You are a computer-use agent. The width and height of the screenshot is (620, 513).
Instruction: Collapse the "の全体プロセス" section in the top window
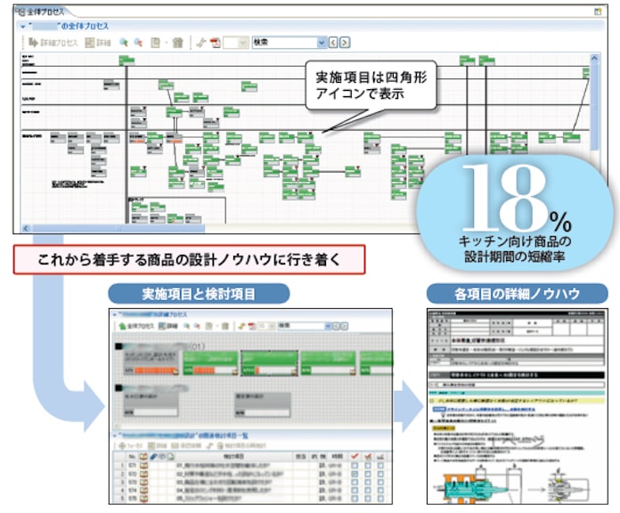tap(23, 27)
